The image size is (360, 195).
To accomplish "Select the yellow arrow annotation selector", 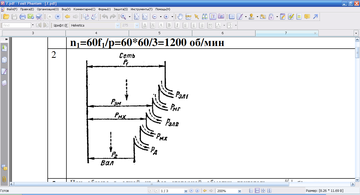I will [x=196, y=17].
